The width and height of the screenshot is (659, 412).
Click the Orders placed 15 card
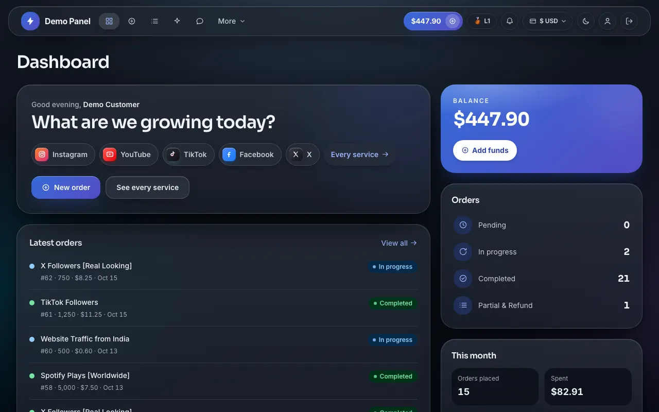pyautogui.click(x=495, y=386)
